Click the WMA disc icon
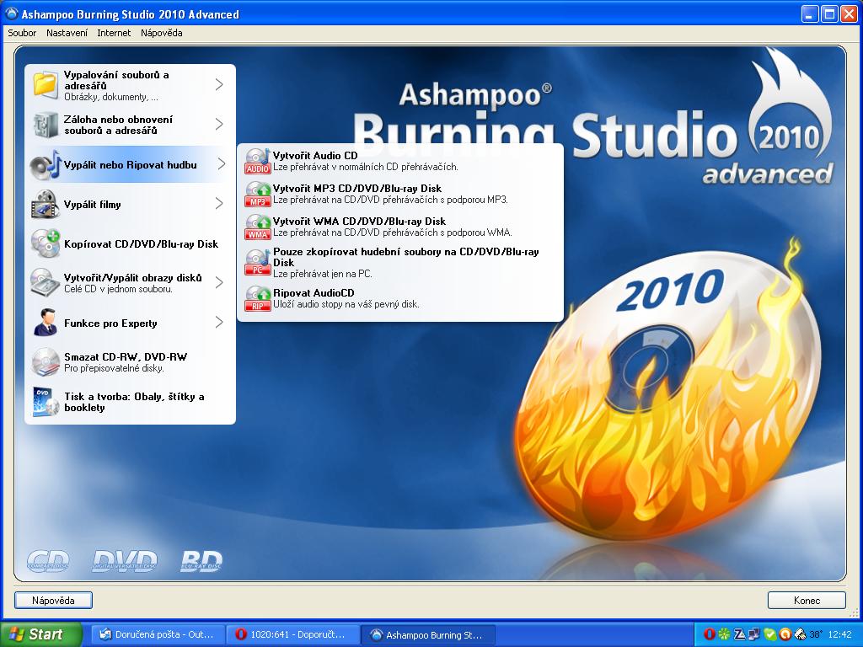Image resolution: width=863 pixels, height=647 pixels. (258, 227)
